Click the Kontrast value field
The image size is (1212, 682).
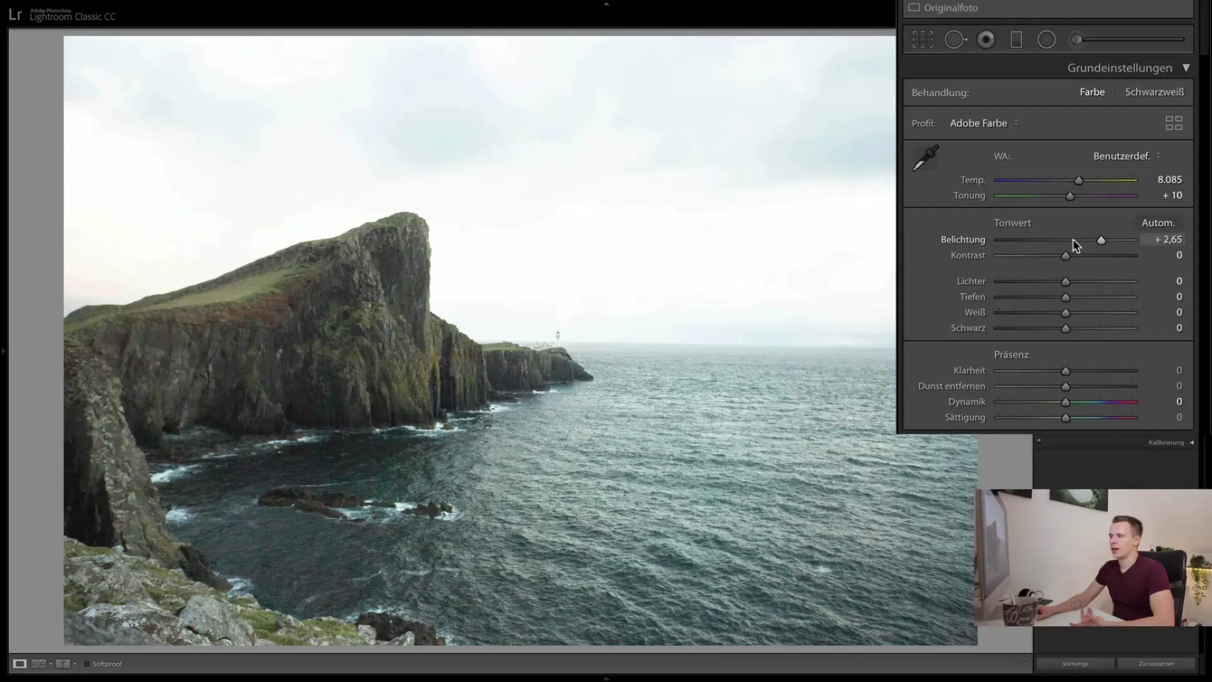[x=1179, y=256]
